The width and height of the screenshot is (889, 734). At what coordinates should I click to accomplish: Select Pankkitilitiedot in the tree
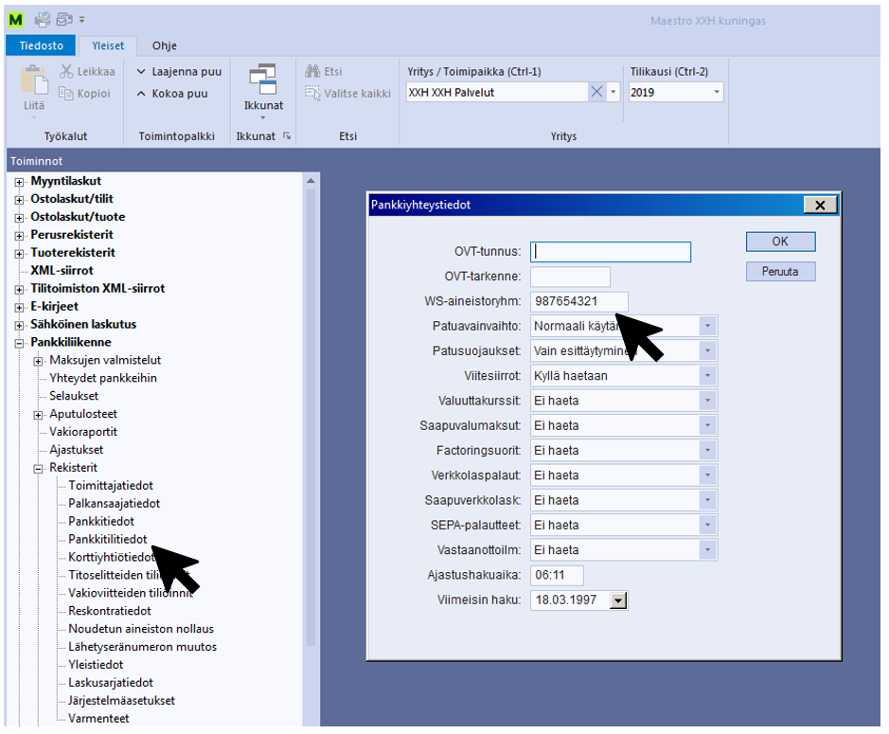(x=107, y=539)
